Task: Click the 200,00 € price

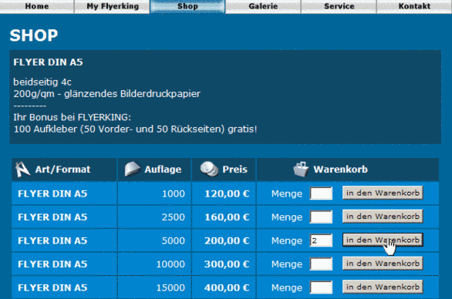Action: click(x=227, y=240)
